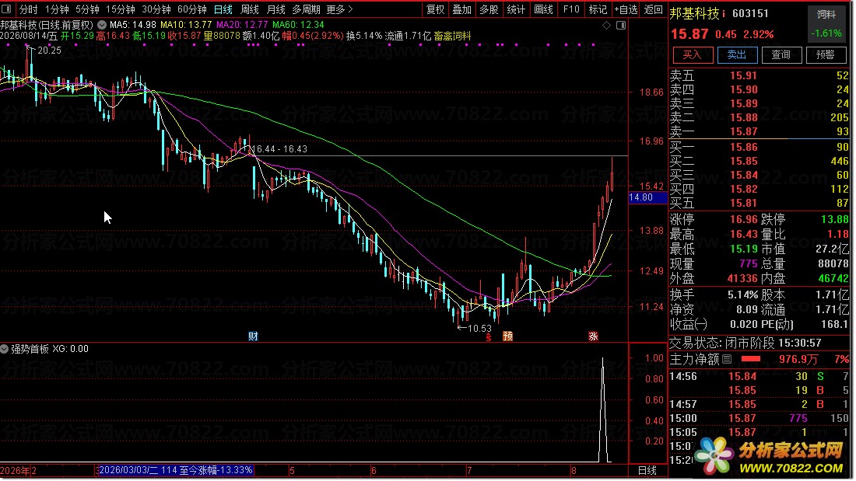Click 查询 query button
Screen dimensions: 856x481
click(781, 54)
